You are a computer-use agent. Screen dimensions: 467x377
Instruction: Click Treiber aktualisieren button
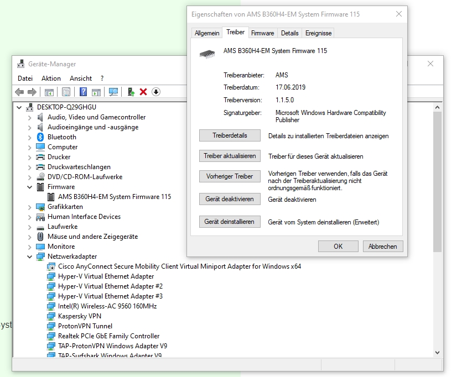(230, 156)
